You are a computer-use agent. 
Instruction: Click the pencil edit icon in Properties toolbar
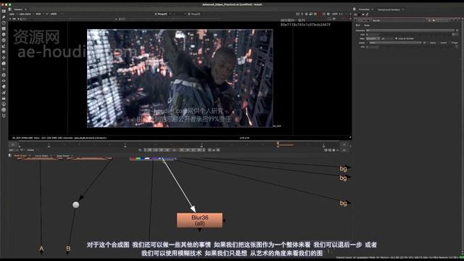pos(368,14)
